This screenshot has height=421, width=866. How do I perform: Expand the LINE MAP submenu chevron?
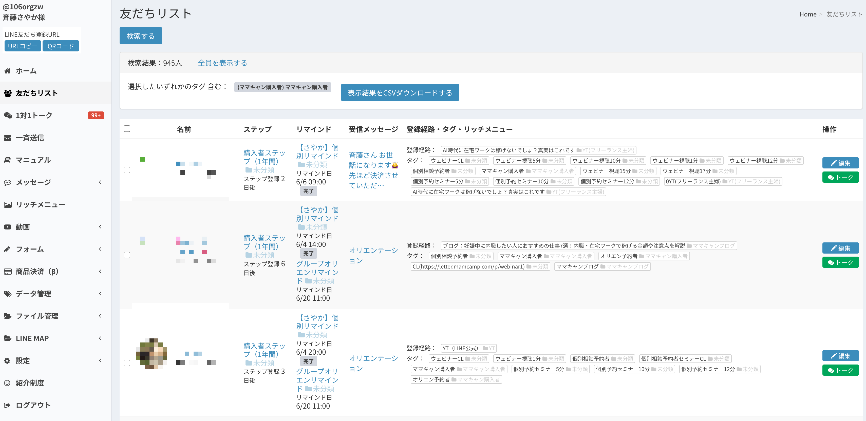click(x=100, y=338)
